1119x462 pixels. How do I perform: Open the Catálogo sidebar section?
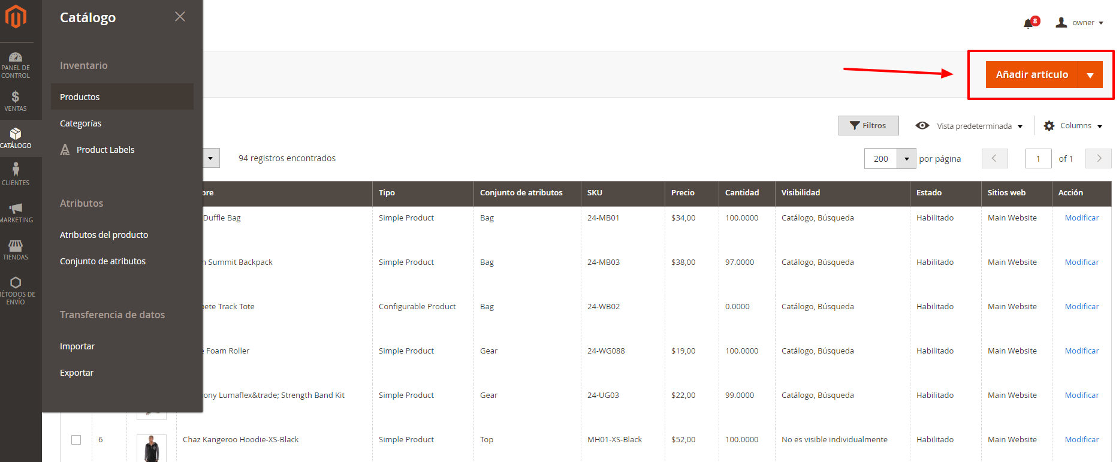click(x=16, y=138)
